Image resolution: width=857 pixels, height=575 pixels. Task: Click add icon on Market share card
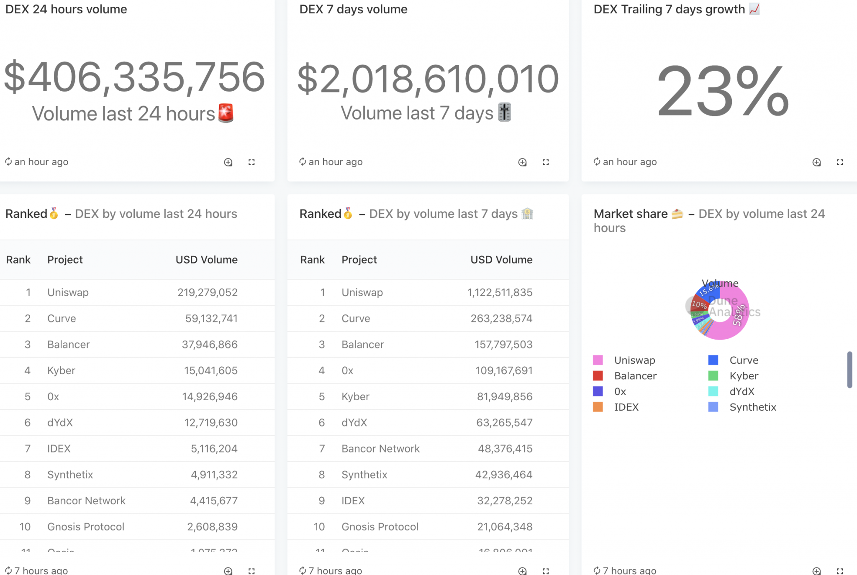[x=816, y=571]
